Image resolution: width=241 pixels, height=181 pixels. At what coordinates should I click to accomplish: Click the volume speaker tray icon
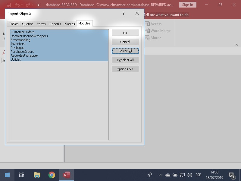(x=189, y=175)
